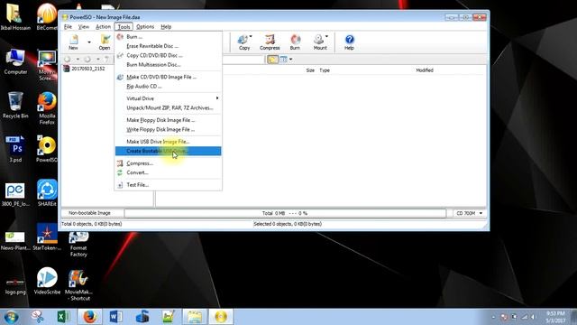Click the Copy disc toolbar icon
This screenshot has height=325, width=577.
pyautogui.click(x=243, y=42)
